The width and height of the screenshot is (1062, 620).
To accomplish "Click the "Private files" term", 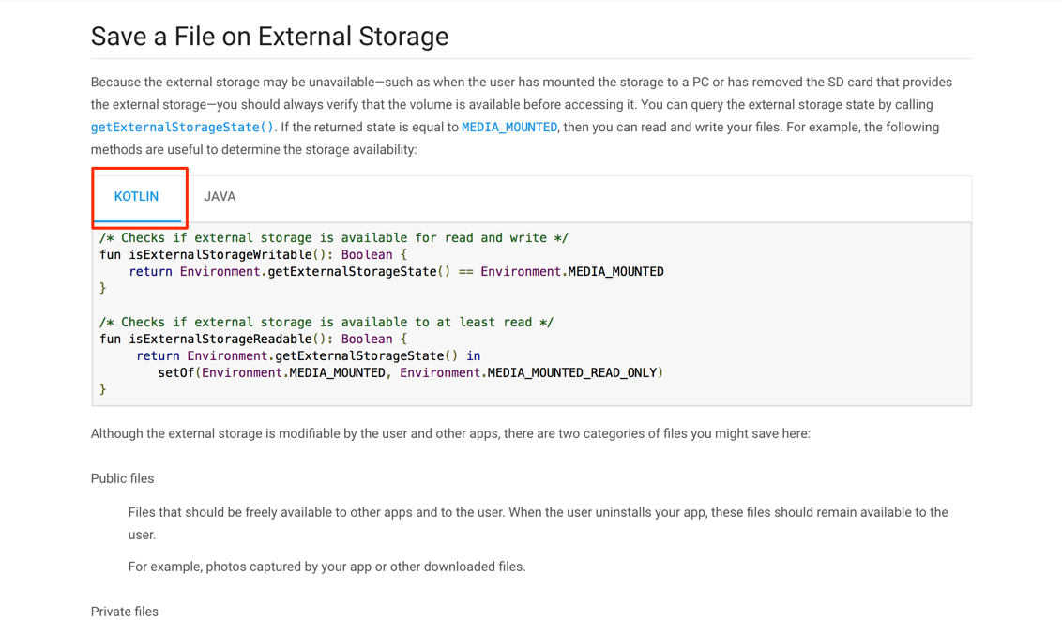I will (x=125, y=612).
